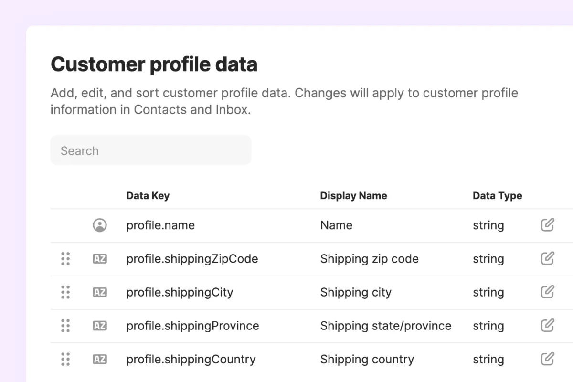
Task: Click the drag handle for profile.shippingCountry
Action: pyautogui.click(x=66, y=359)
